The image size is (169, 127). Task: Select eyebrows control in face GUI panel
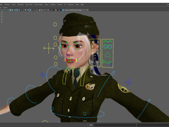[108, 41]
